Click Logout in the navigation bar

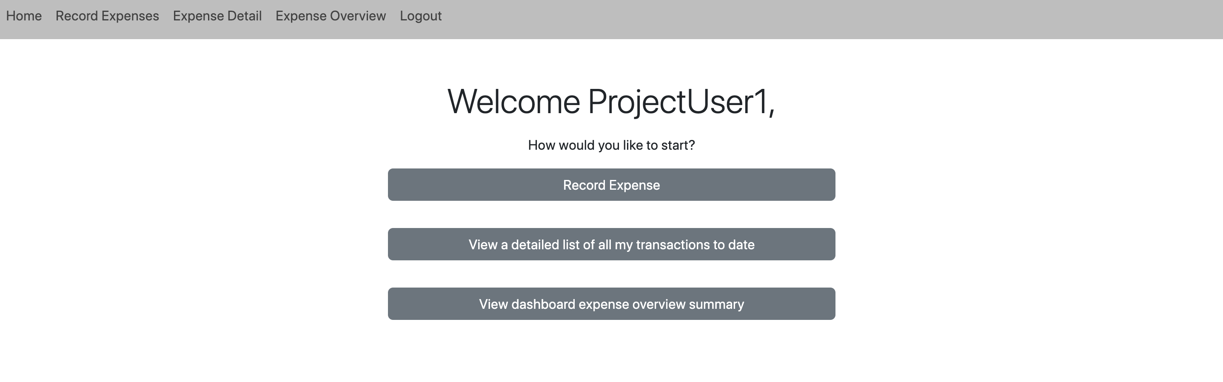pos(421,16)
